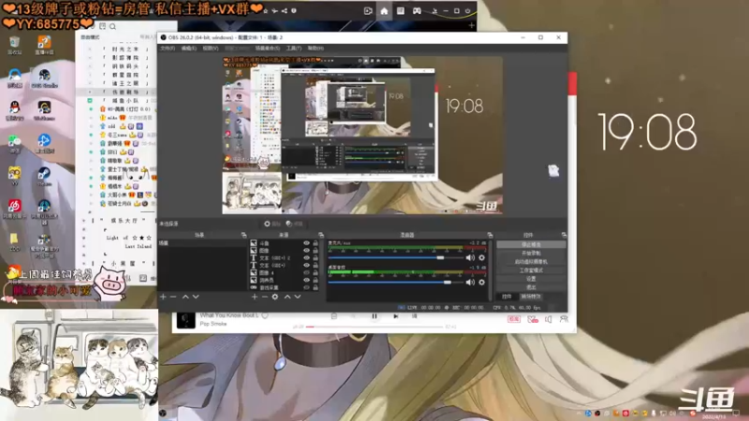Open 文件(F) menu in OBS

[x=168, y=49]
